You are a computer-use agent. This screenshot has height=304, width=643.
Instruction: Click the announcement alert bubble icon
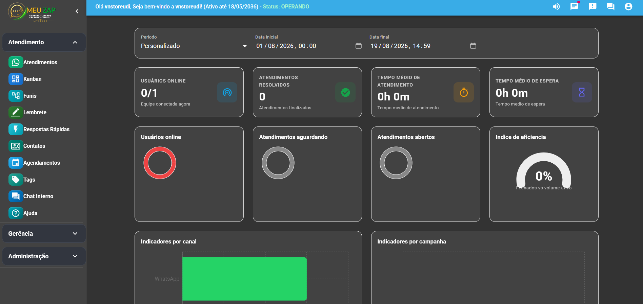point(592,6)
